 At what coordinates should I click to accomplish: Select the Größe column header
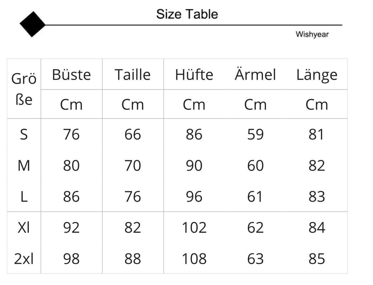point(24,89)
